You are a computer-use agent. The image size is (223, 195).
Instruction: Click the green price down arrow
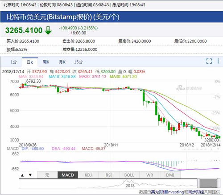48,31
